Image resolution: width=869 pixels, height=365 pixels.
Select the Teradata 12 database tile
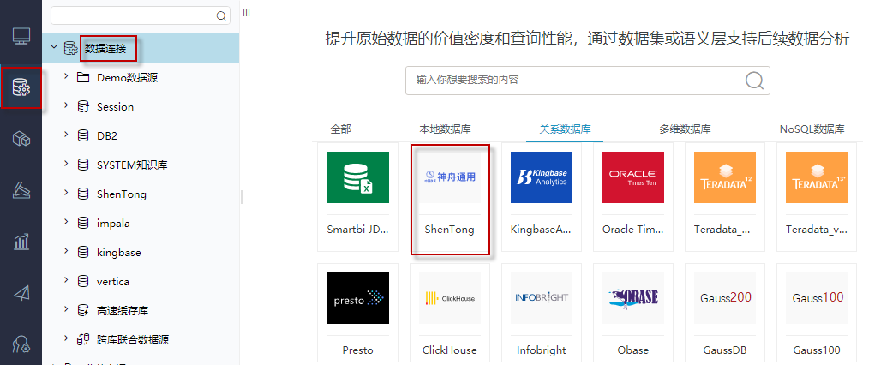[x=725, y=197]
